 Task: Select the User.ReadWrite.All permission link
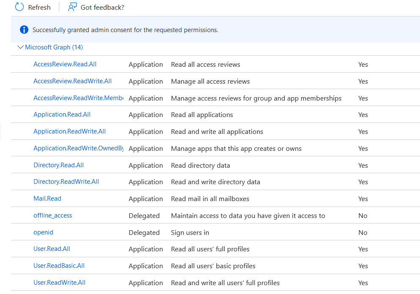(59, 283)
